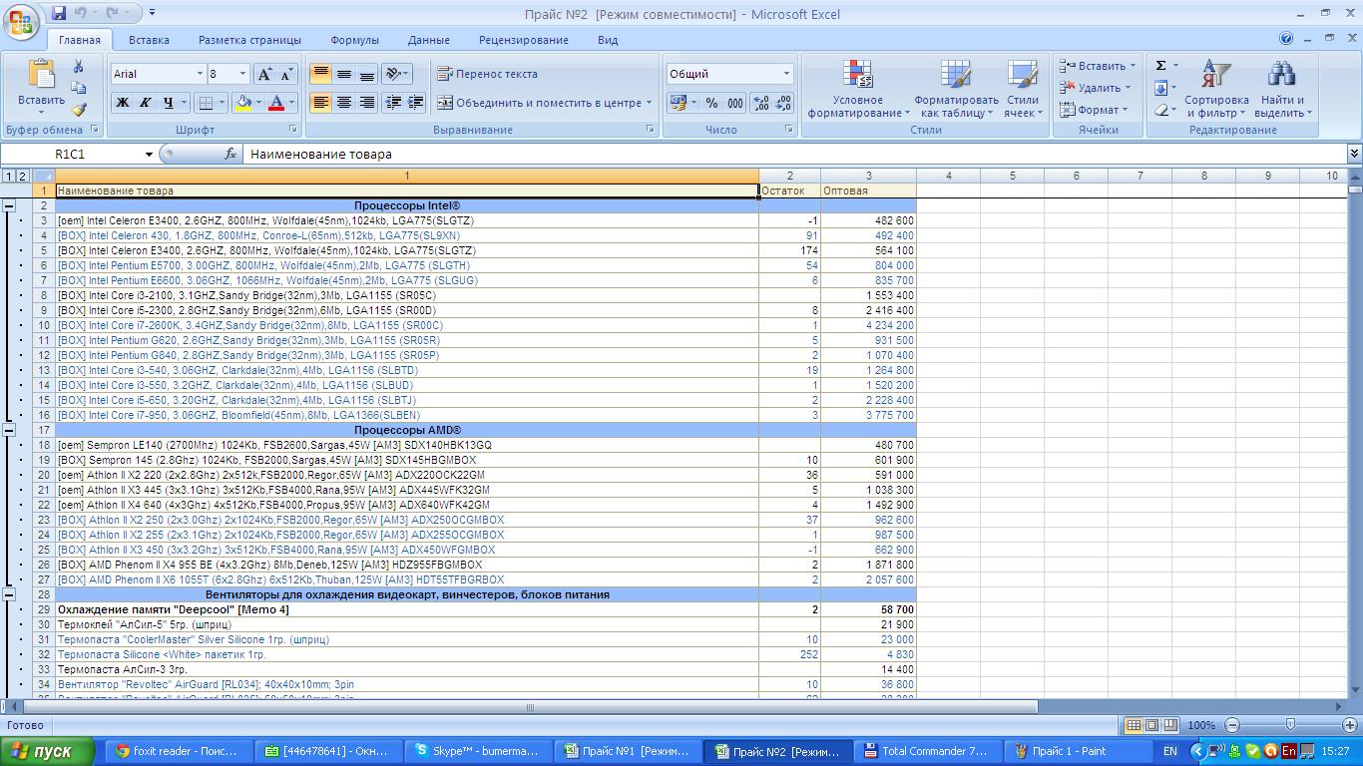Cut selection with the scissors icon
1363x766 pixels.
(x=79, y=66)
